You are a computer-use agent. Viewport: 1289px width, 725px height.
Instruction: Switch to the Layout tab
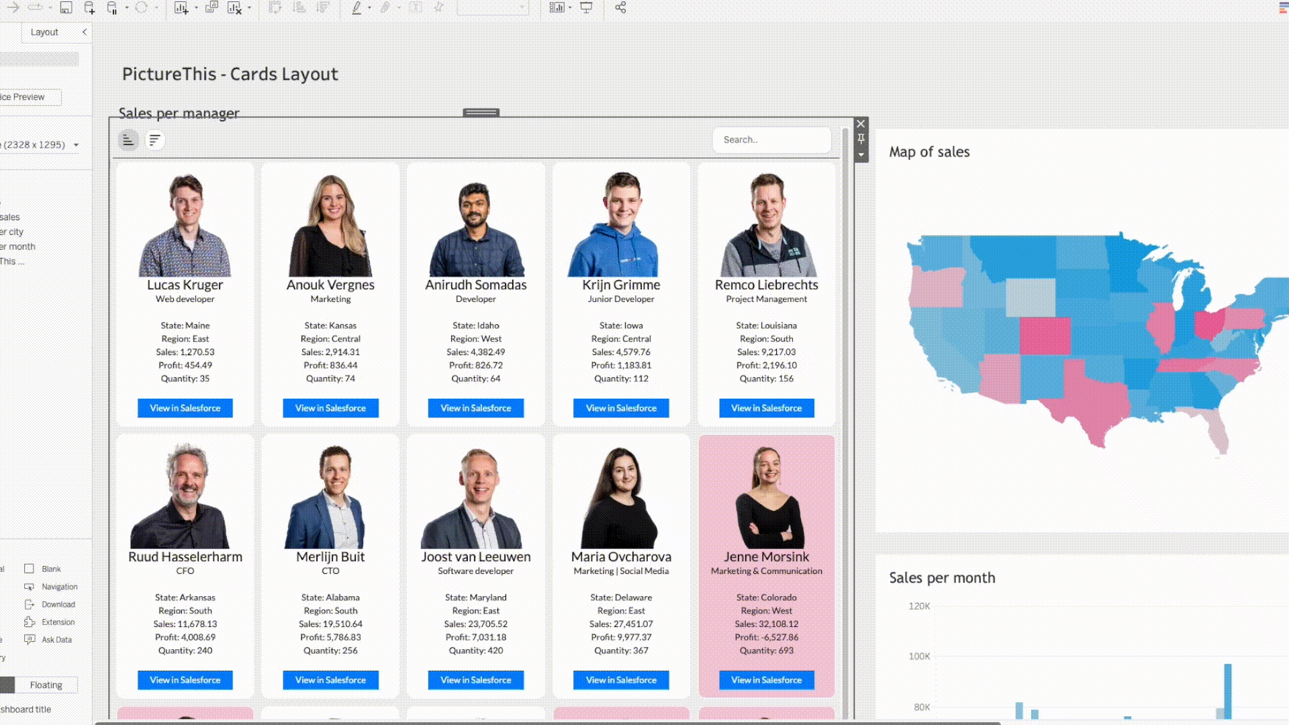(x=44, y=32)
